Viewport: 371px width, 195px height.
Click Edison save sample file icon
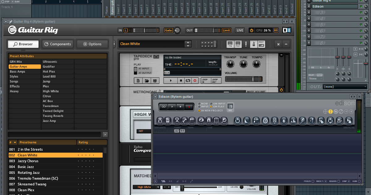[x=160, y=120]
